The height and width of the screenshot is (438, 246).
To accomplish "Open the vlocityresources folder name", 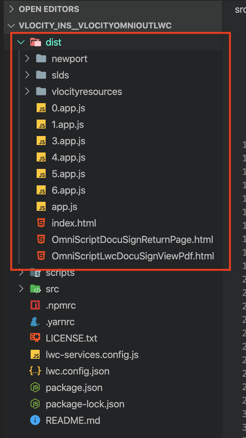I will 87,92.
